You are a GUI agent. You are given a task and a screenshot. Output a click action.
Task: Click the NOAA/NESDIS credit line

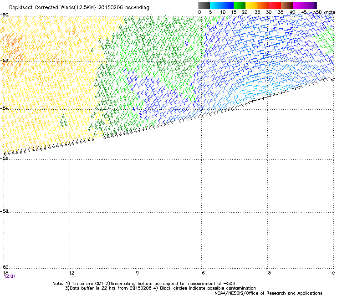268,293
